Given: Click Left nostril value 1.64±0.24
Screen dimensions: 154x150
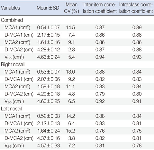Looking at the screenshot, I should click(49, 131).
